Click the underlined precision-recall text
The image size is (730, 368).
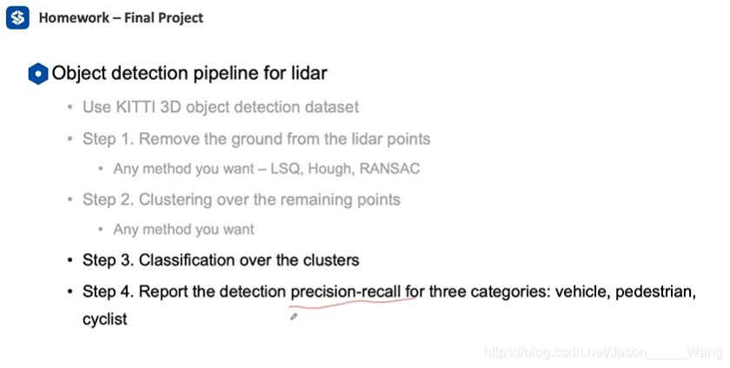point(346,292)
